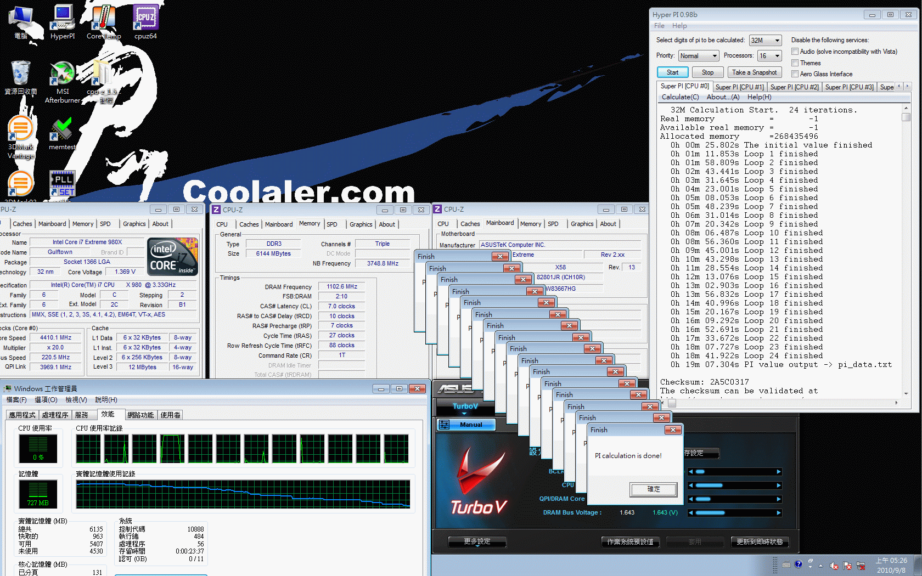Open the Priority Normal dropdown
This screenshot has height=576, width=922.
click(x=699, y=56)
